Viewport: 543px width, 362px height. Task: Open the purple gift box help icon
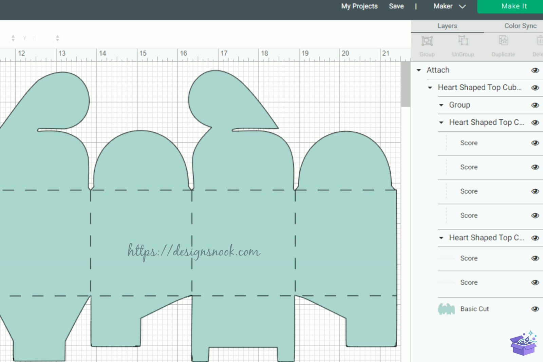[x=523, y=343]
